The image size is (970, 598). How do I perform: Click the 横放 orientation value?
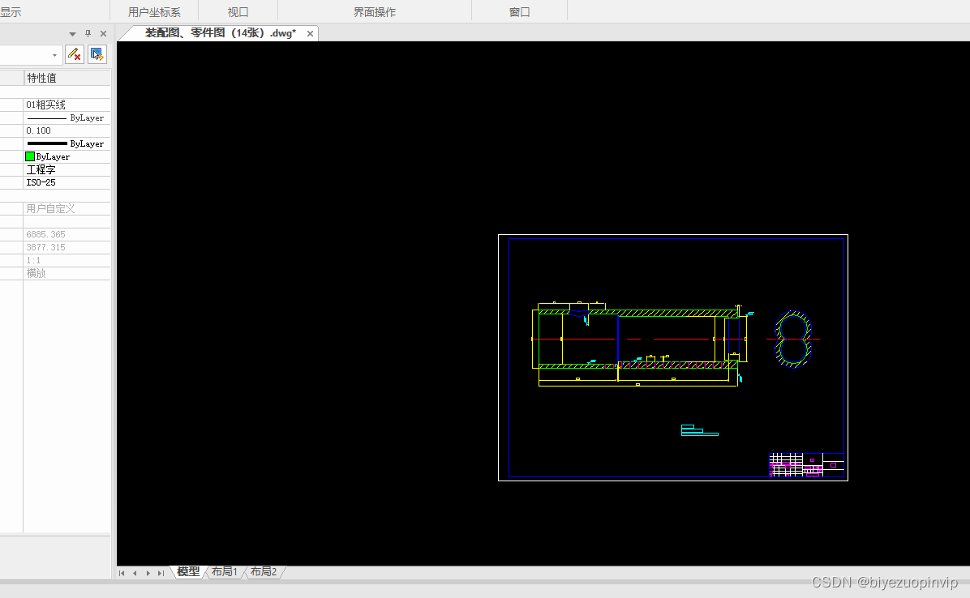(x=67, y=274)
